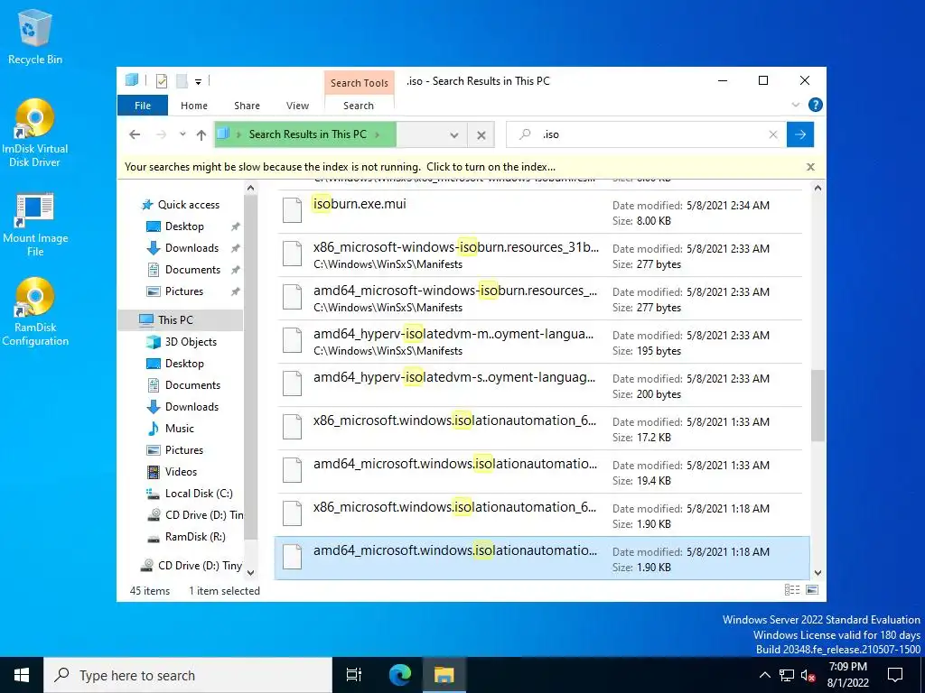
Task: Click the Properties quick access toolbar icon
Action: pos(162,81)
